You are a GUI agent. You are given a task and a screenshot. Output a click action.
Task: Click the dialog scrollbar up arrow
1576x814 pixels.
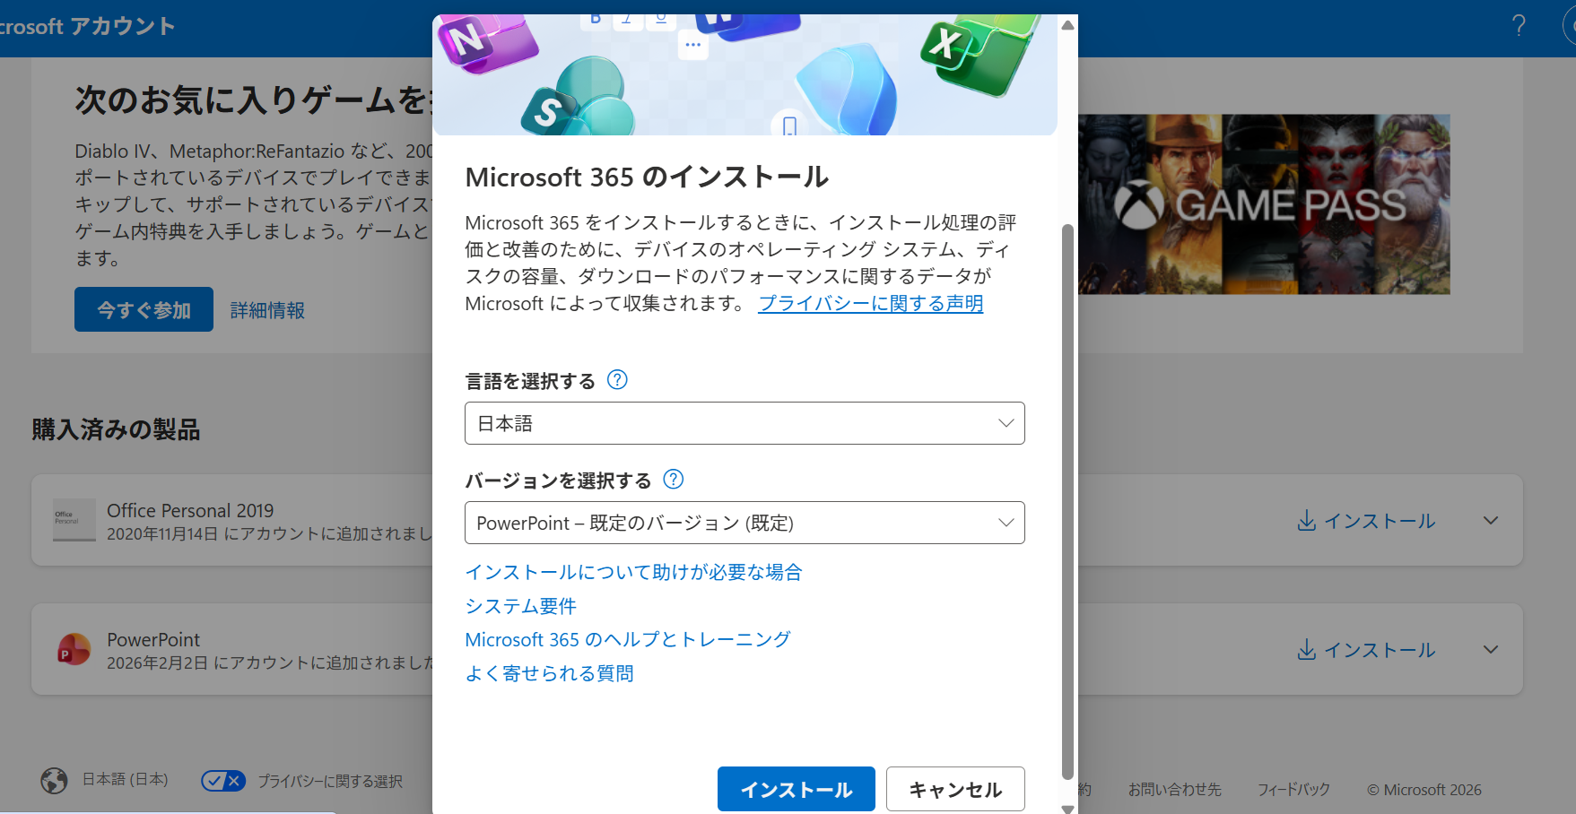(x=1067, y=25)
